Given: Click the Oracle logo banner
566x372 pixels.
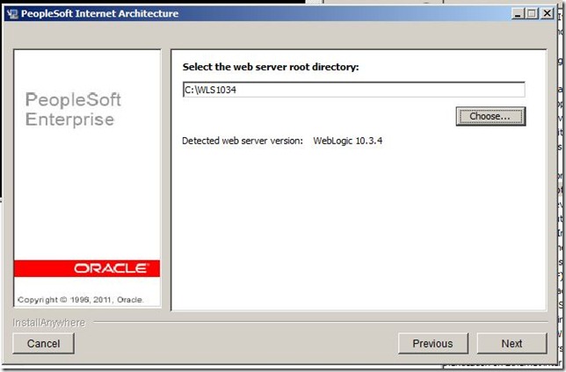Looking at the screenshot, I should click(x=87, y=268).
